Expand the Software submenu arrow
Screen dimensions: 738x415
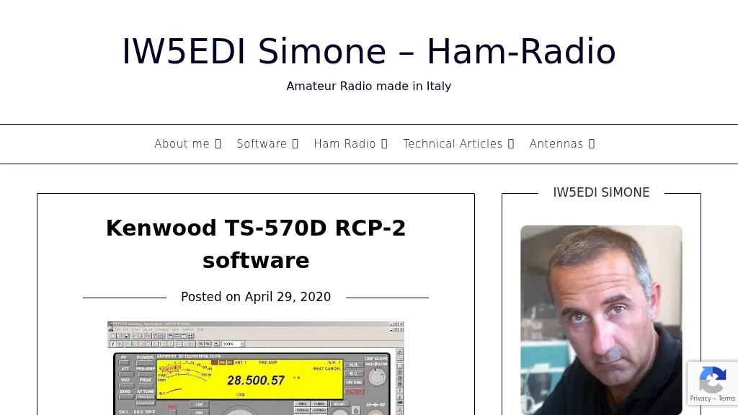tap(295, 144)
